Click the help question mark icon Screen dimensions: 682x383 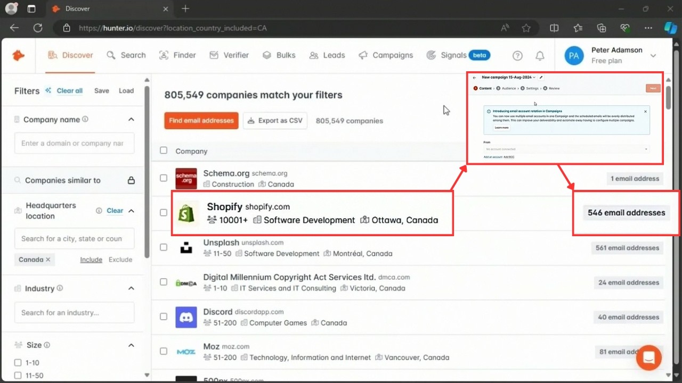517,55
